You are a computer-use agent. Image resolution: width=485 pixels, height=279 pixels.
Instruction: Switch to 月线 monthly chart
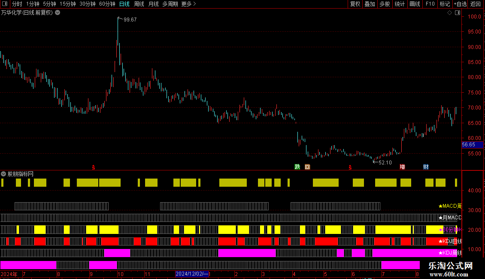153,4
